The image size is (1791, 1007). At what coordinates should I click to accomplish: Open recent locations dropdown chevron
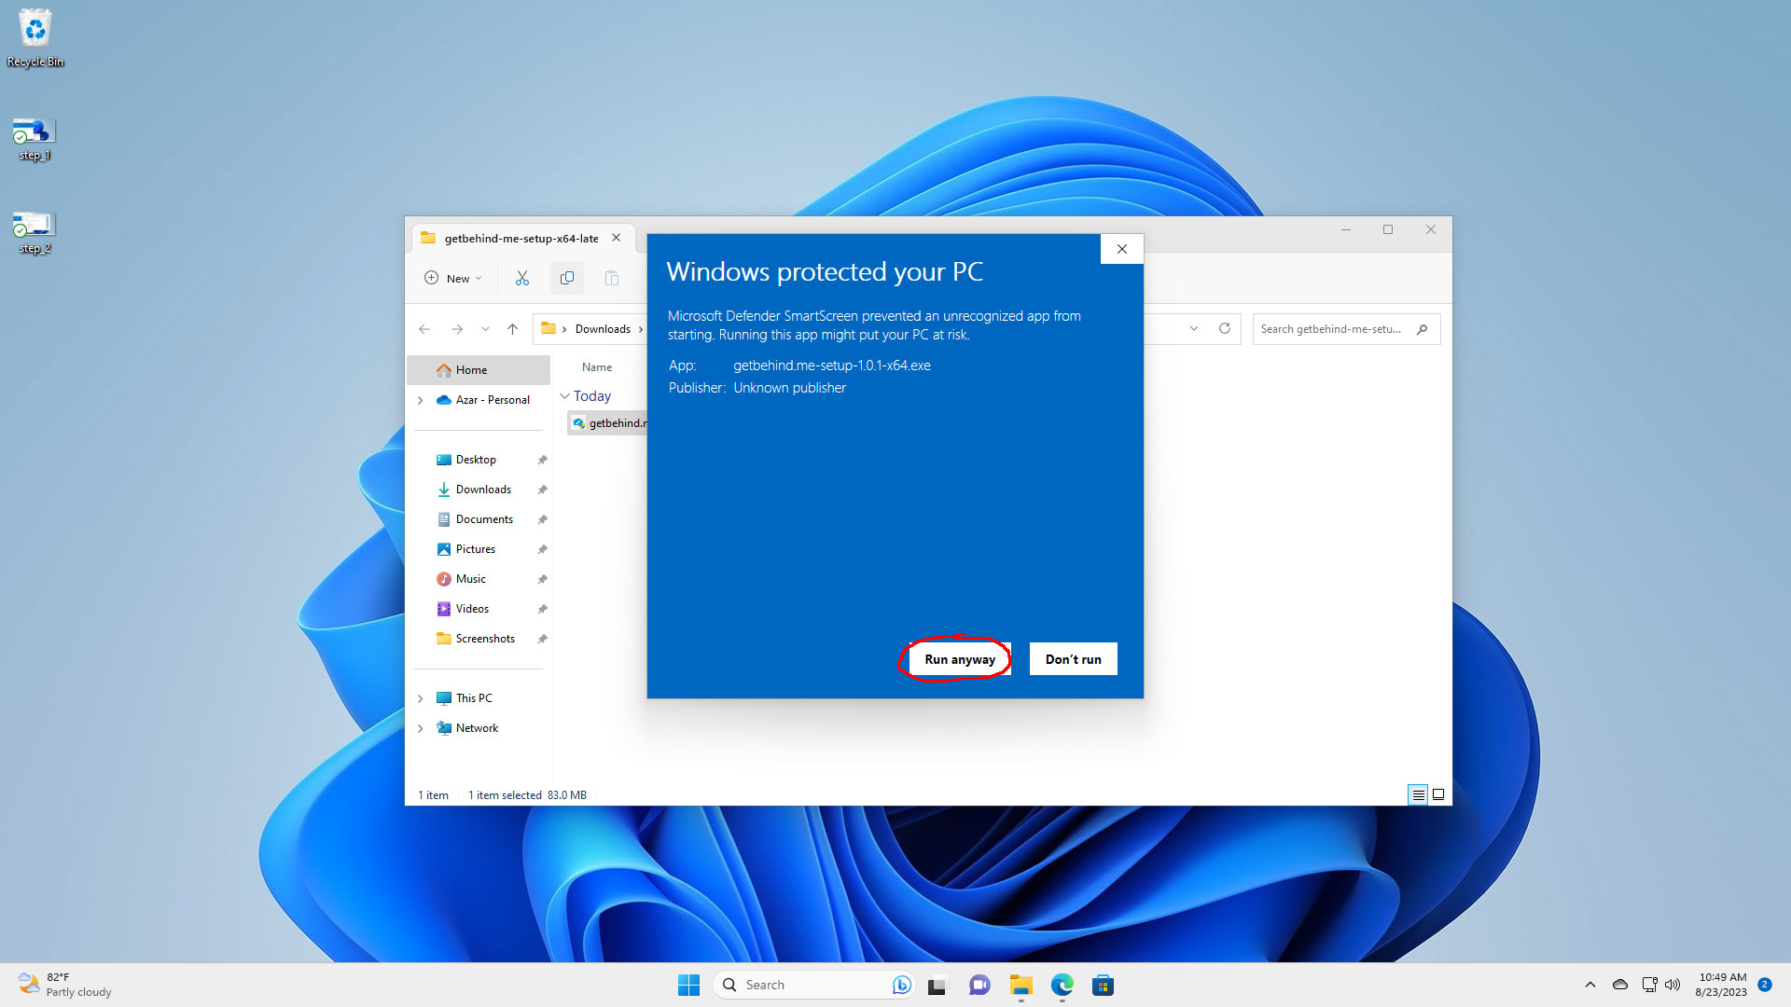pos(485,329)
